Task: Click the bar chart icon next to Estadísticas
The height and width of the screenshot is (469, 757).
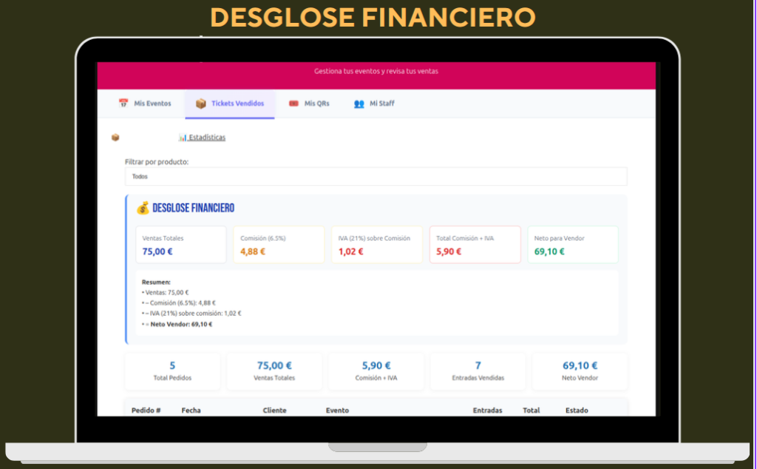Action: tap(183, 138)
